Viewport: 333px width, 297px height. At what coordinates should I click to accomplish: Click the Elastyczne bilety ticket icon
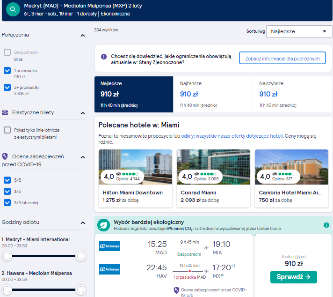pyautogui.click(x=5, y=112)
